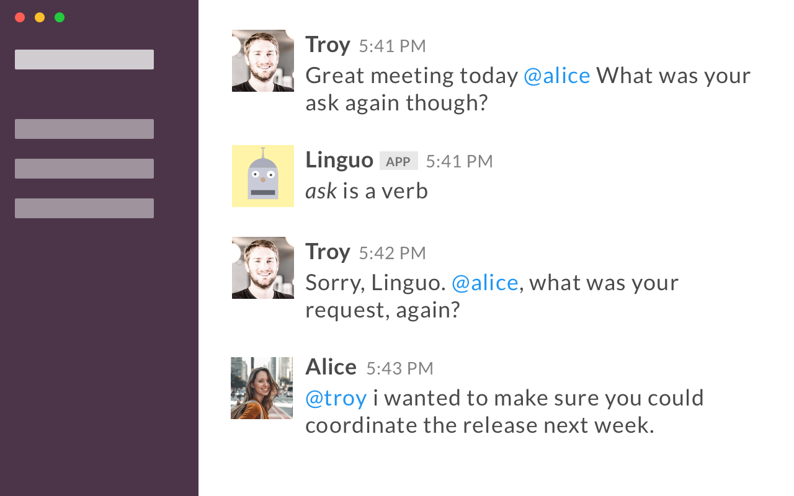This screenshot has height=496, width=794.
Task: Click the yellow minimize window button
Action: click(40, 17)
